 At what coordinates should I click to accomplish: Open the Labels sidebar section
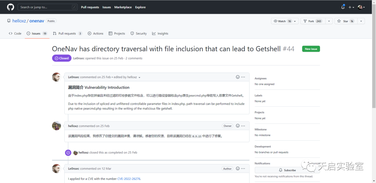pyautogui.click(x=258, y=96)
